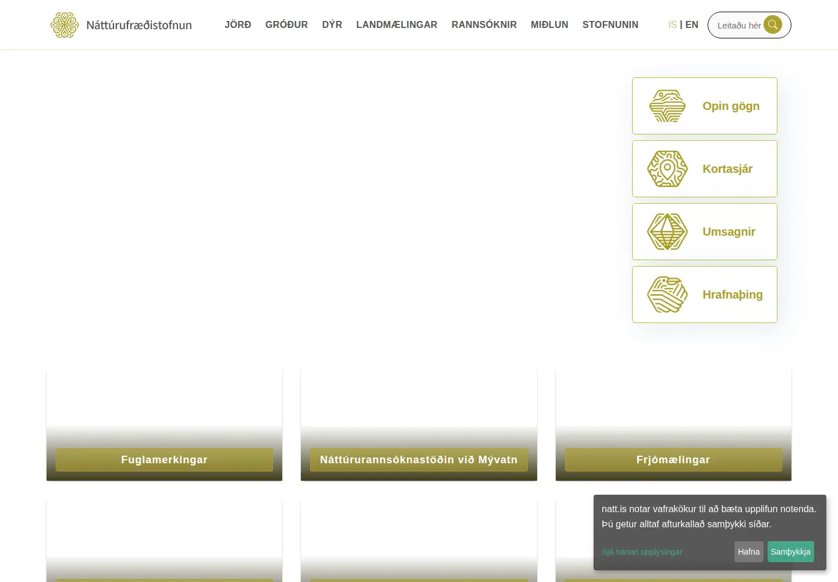838x582 pixels.
Task: Select the 'Hrafnaþing' label text
Action: [733, 294]
